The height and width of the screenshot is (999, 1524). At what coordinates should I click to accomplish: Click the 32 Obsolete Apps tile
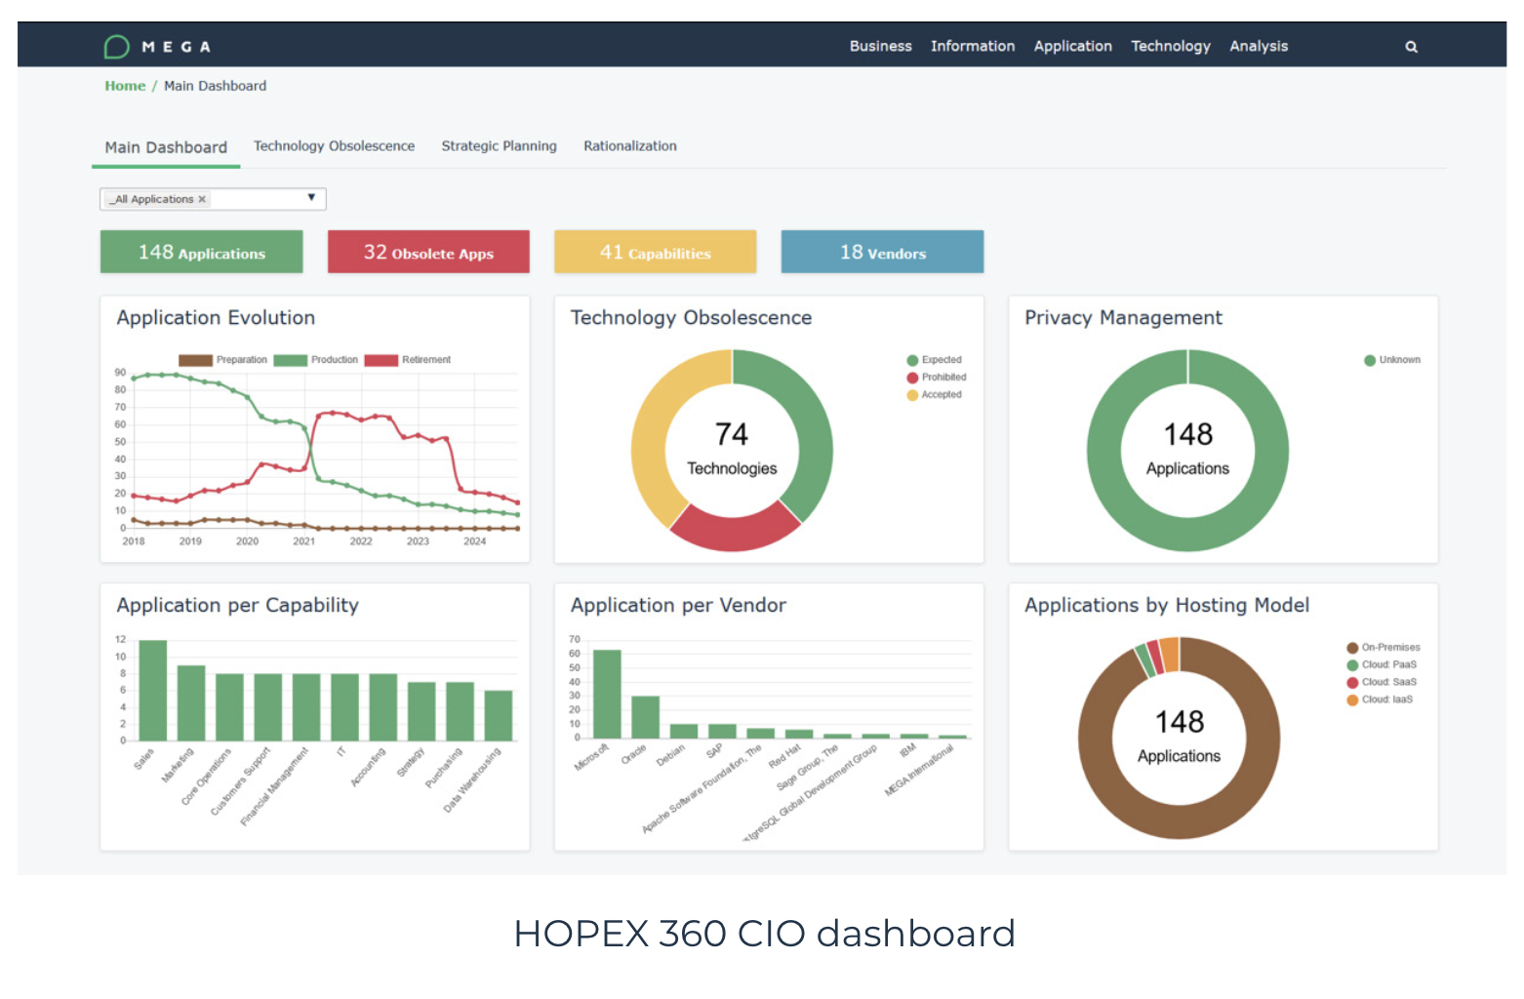428,252
